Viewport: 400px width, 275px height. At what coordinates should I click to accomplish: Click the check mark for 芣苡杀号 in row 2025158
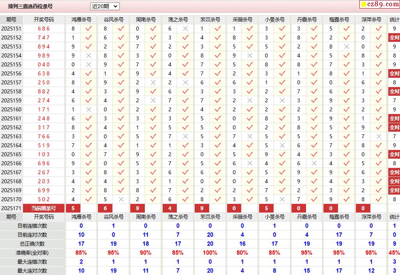(x=218, y=91)
